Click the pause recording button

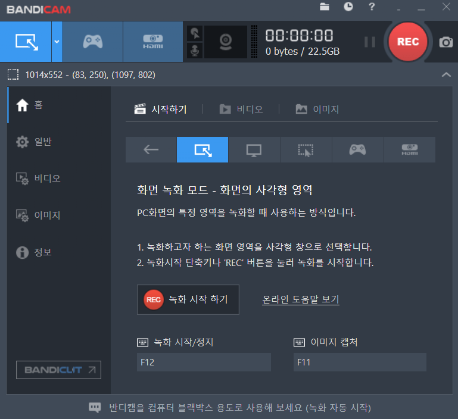tap(370, 42)
